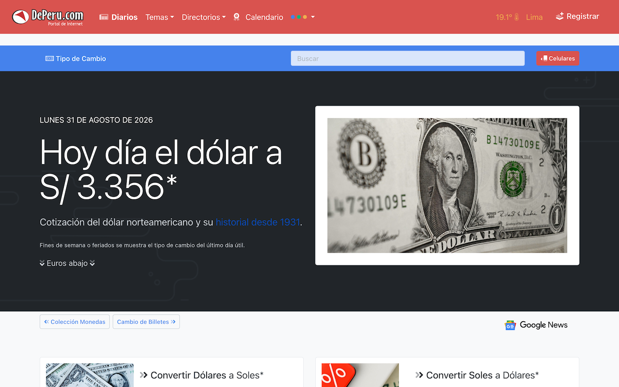
Task: Open the historial desde 1931 link
Action: coord(258,223)
